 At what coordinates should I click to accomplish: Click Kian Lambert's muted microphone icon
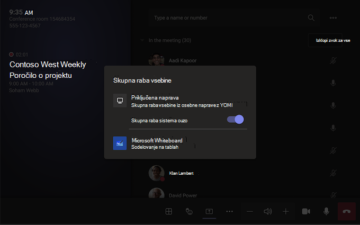click(333, 173)
